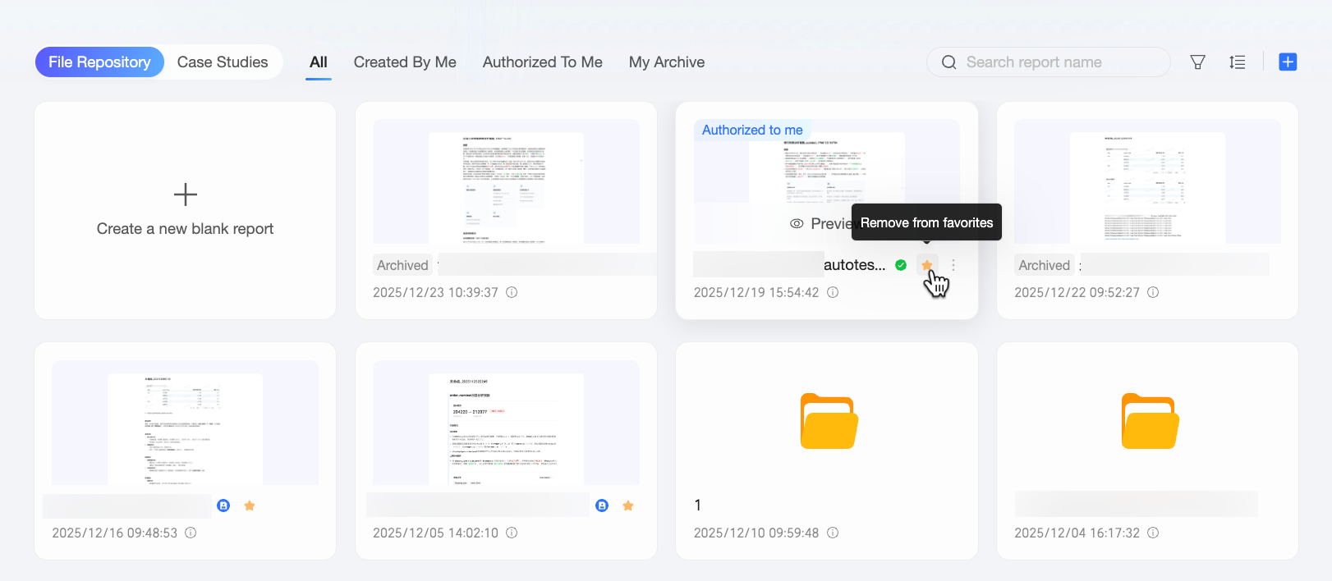Toggle favorite star on 2025/12/16 report

point(250,506)
